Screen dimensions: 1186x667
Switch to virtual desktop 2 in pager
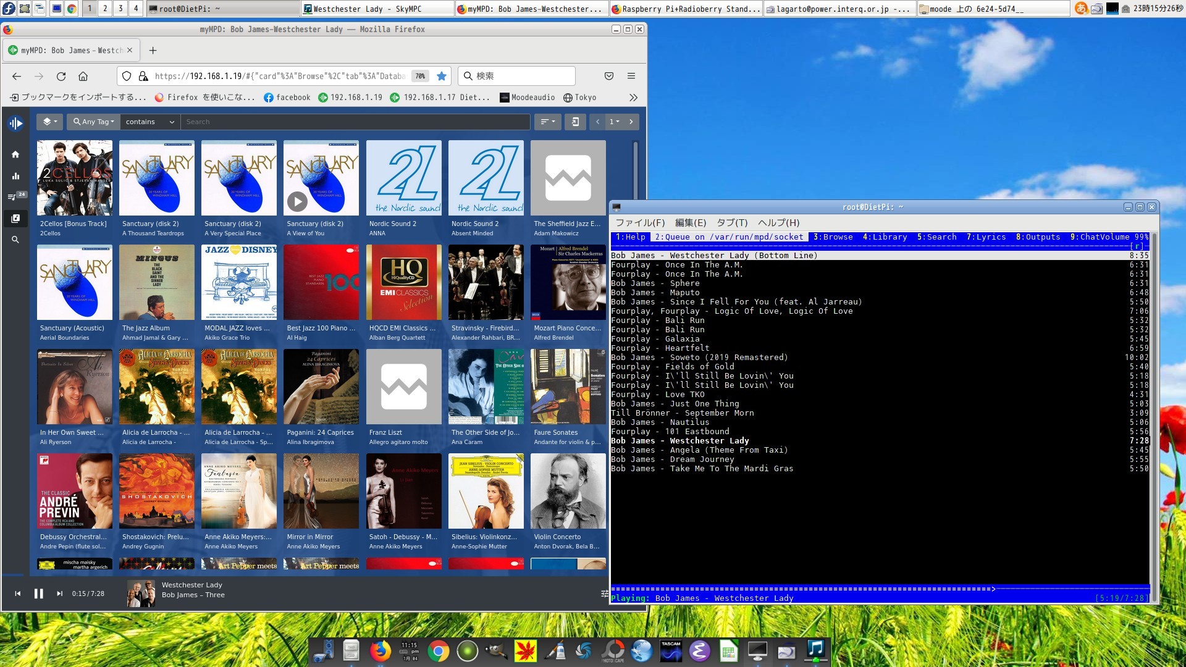click(x=105, y=8)
